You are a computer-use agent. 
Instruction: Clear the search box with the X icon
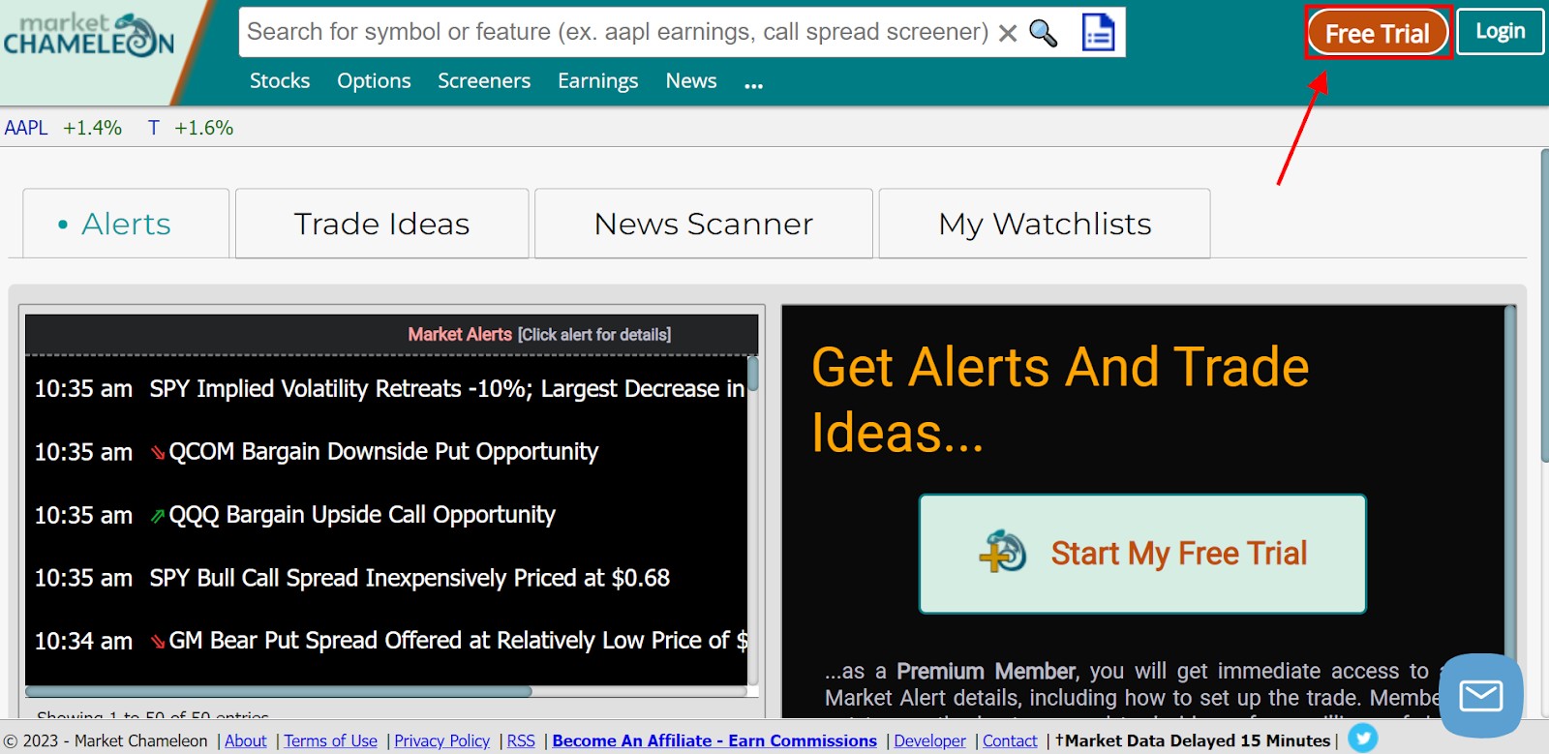[x=1008, y=33]
